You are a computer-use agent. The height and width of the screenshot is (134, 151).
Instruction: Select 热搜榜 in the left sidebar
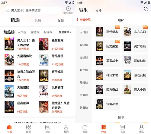84,83
